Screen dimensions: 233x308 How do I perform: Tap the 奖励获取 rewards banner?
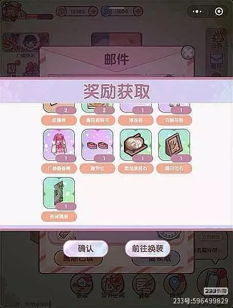116,91
